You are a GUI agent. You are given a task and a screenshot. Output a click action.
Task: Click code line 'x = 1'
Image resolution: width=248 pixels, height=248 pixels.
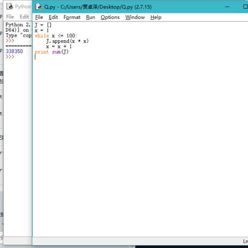point(42,30)
